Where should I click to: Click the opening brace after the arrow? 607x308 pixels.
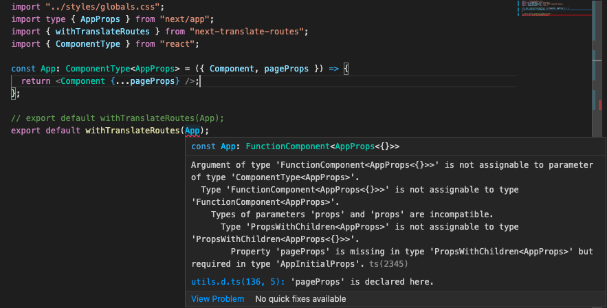point(346,69)
